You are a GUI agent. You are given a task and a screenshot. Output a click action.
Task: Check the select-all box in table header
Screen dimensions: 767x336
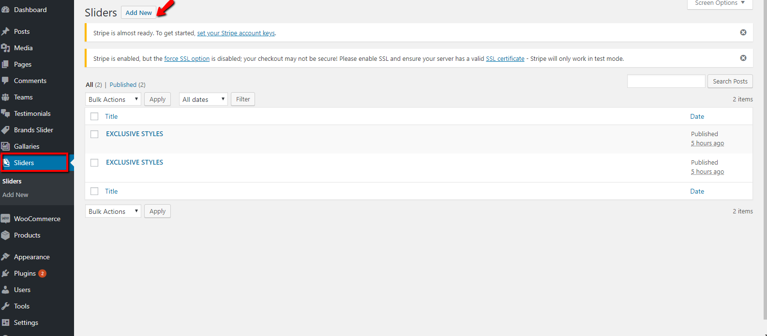[94, 116]
